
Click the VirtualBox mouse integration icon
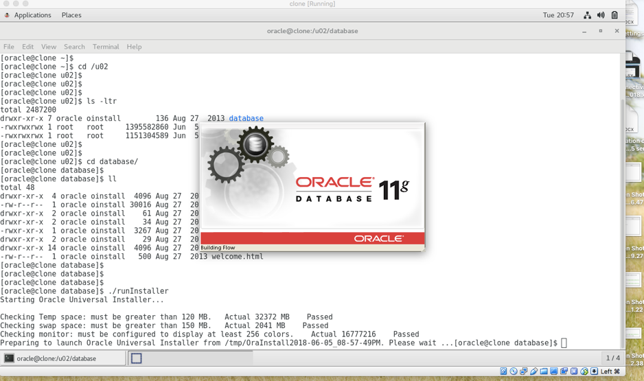click(584, 371)
